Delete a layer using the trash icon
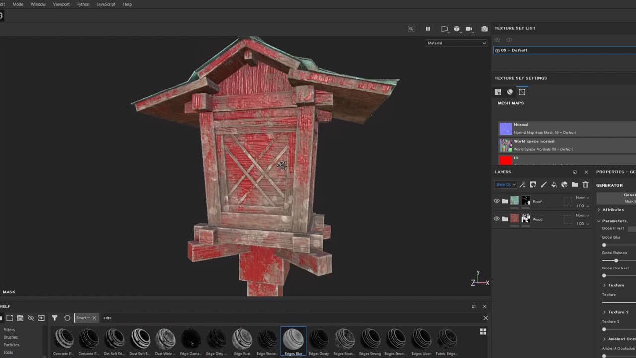Screen dimensions: 636x358 click(585, 184)
